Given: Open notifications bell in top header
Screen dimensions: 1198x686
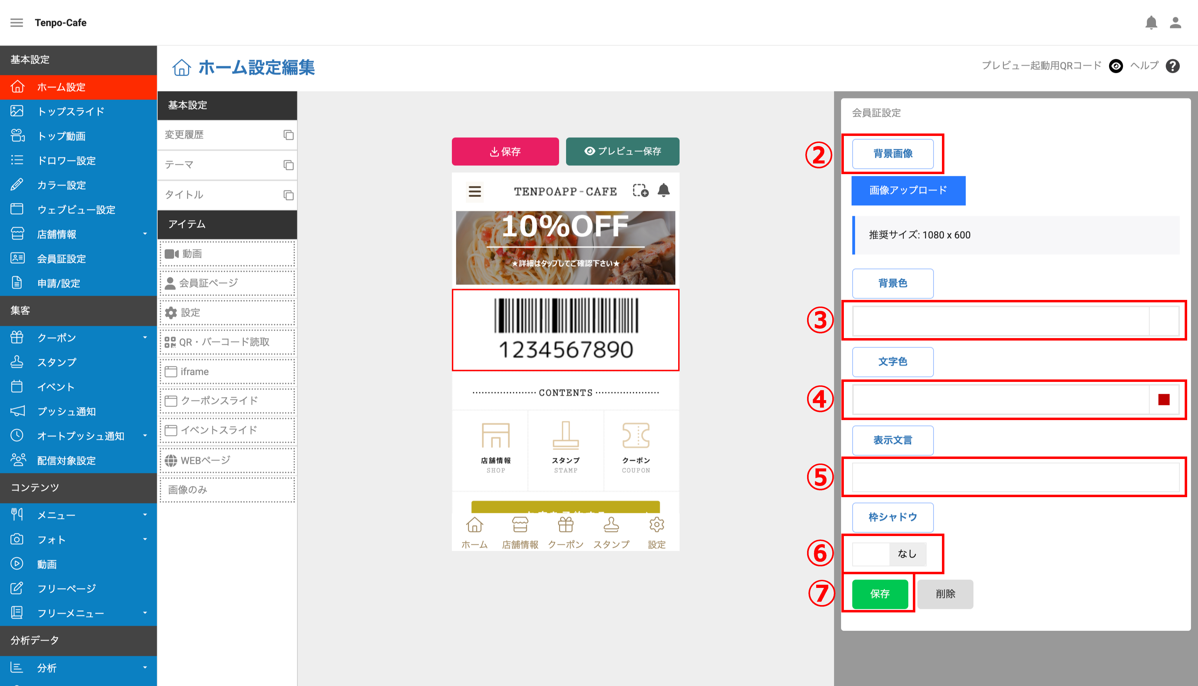Looking at the screenshot, I should pyautogui.click(x=1151, y=23).
